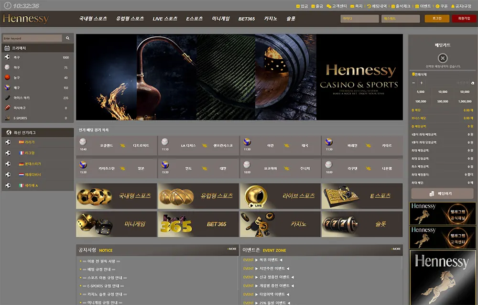
Task: Open 슬롯 menu in header
Action: [x=291, y=19]
